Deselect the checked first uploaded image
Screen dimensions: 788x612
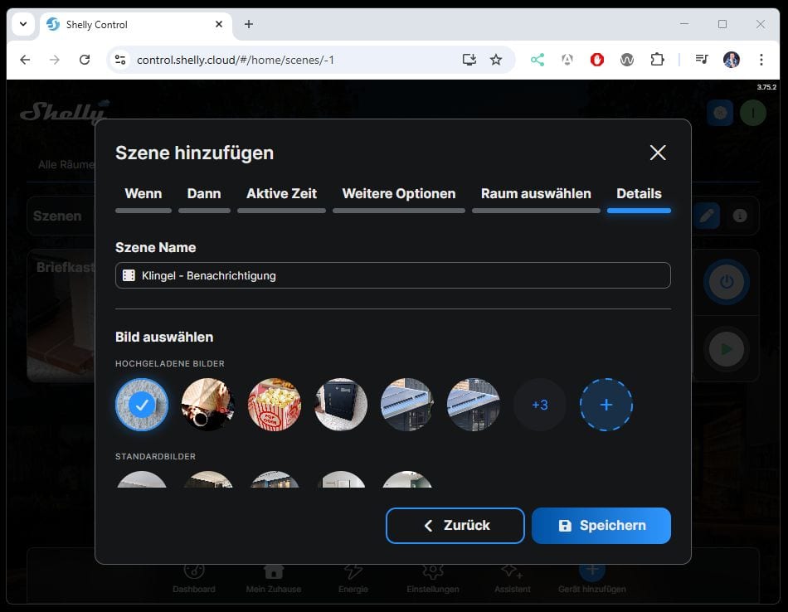(142, 405)
